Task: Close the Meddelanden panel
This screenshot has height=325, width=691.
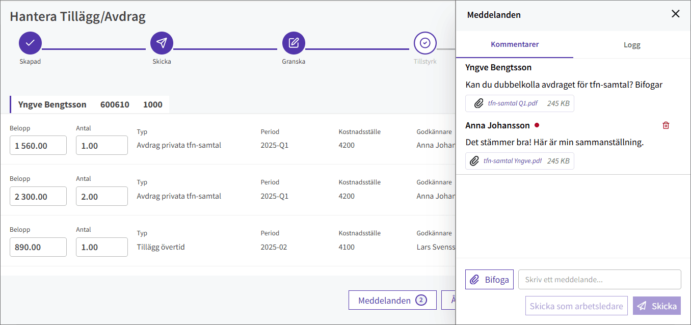Action: click(x=676, y=14)
